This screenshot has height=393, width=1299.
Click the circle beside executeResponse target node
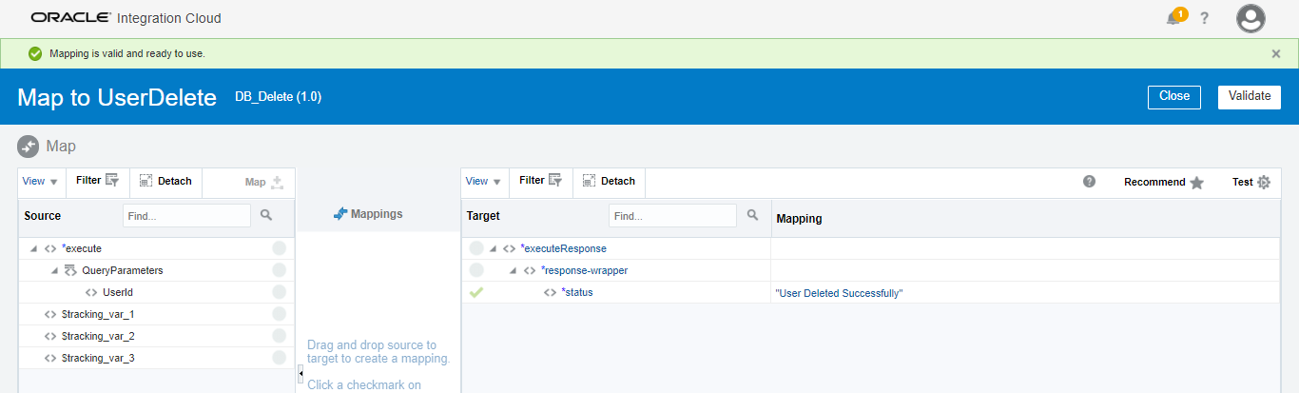tap(476, 248)
